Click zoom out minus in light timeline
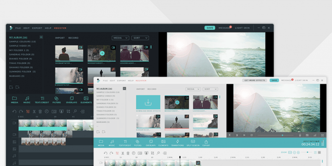The image size is (332, 166). coord(295,153)
